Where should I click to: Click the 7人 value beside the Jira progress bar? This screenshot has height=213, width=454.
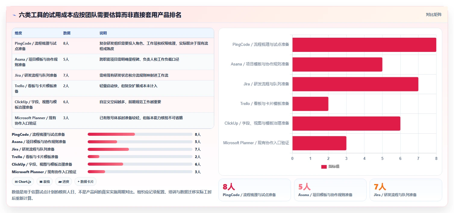(198, 149)
